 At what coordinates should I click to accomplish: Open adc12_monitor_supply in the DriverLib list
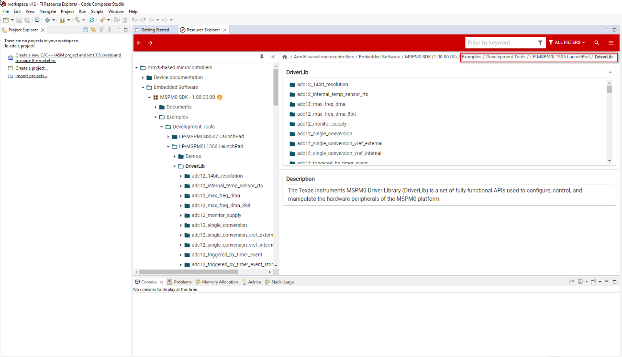tap(322, 124)
